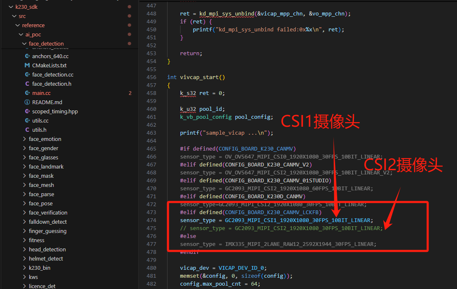Expand the head_detection folder

coord(24,249)
